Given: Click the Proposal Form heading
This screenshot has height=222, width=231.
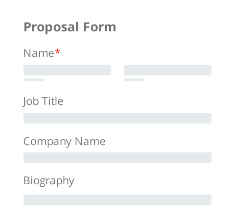Looking at the screenshot, I should (70, 27).
